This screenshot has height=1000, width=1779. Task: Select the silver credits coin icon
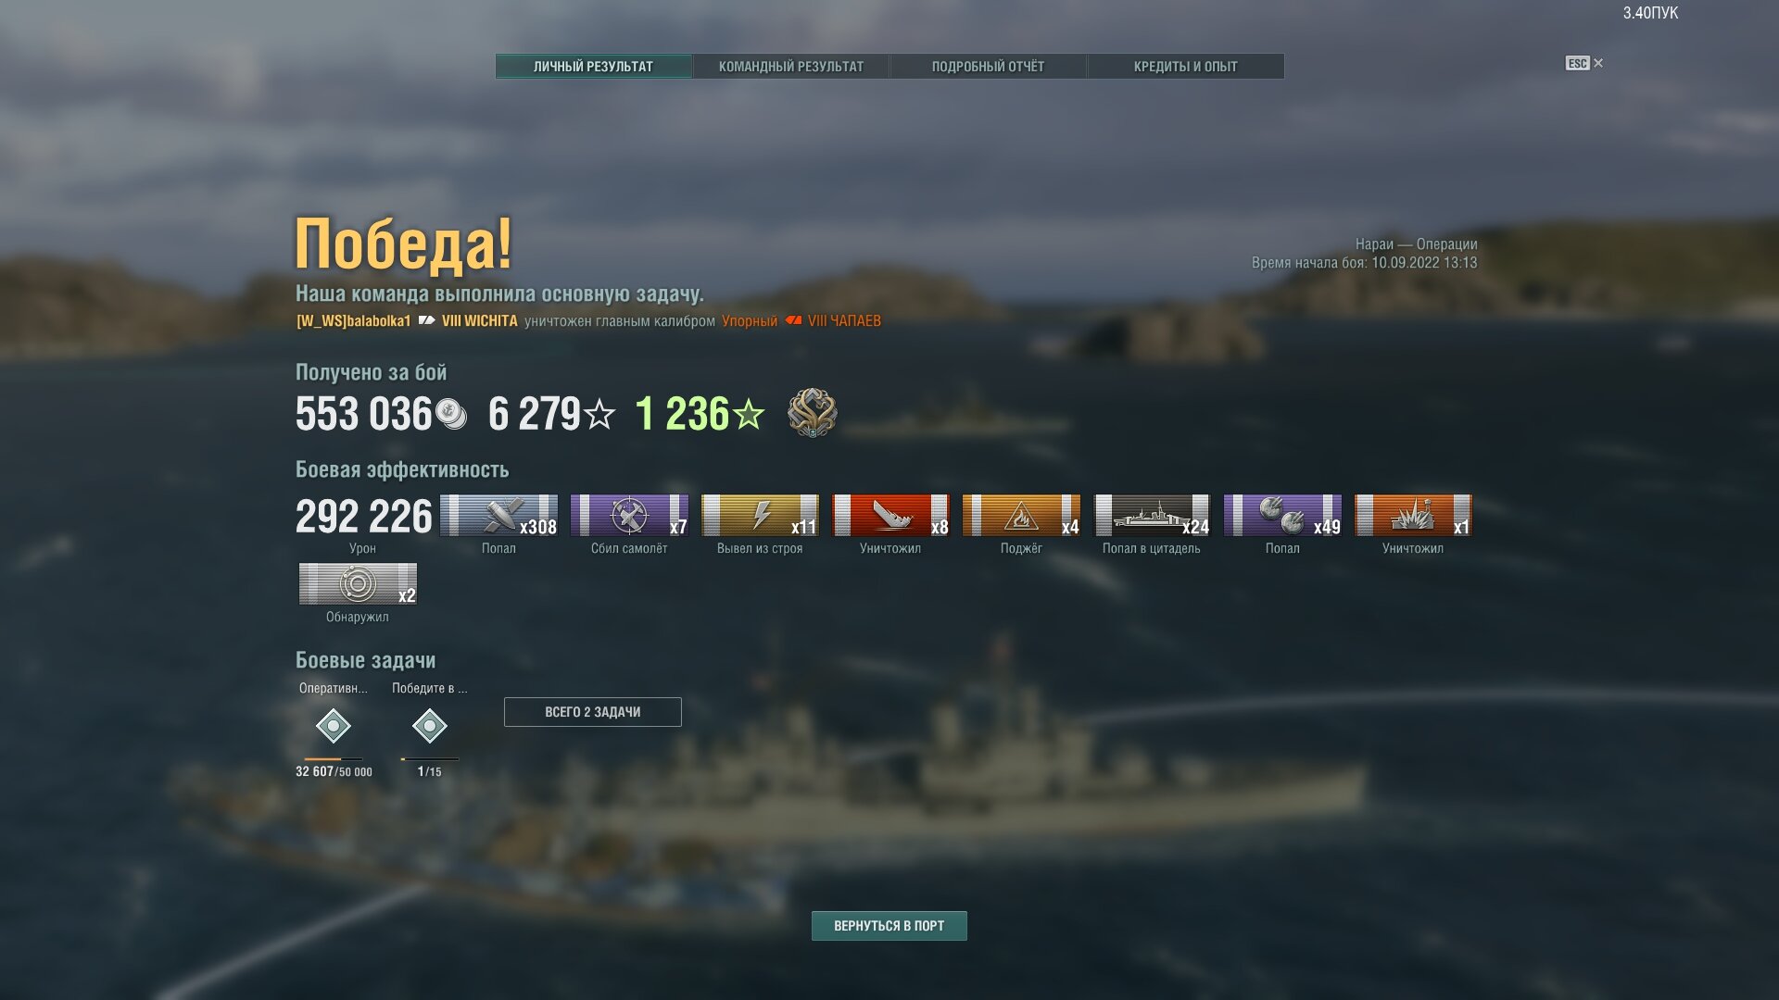pyautogui.click(x=451, y=413)
